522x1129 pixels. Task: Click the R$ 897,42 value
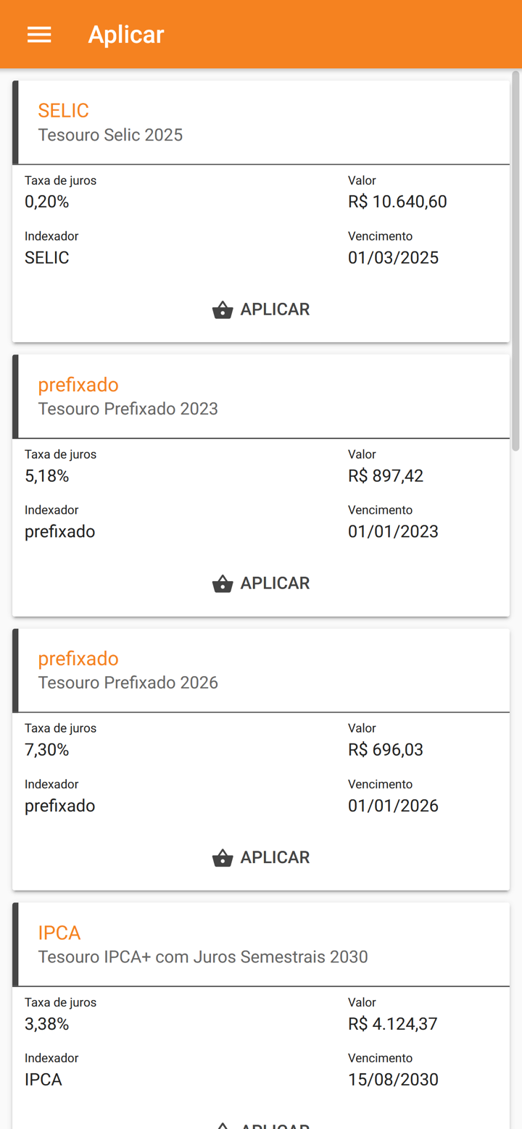point(386,475)
